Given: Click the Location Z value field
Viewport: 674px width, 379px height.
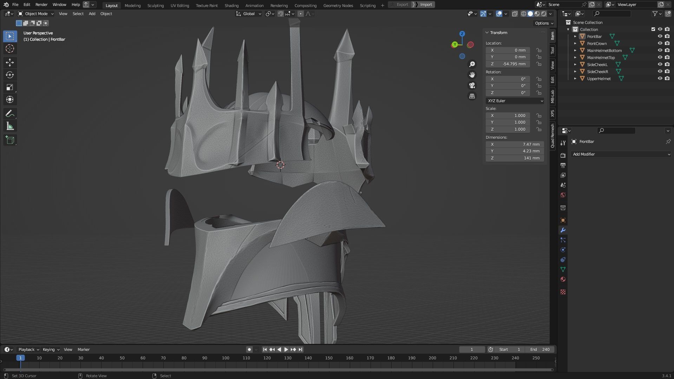Looking at the screenshot, I should [508, 64].
